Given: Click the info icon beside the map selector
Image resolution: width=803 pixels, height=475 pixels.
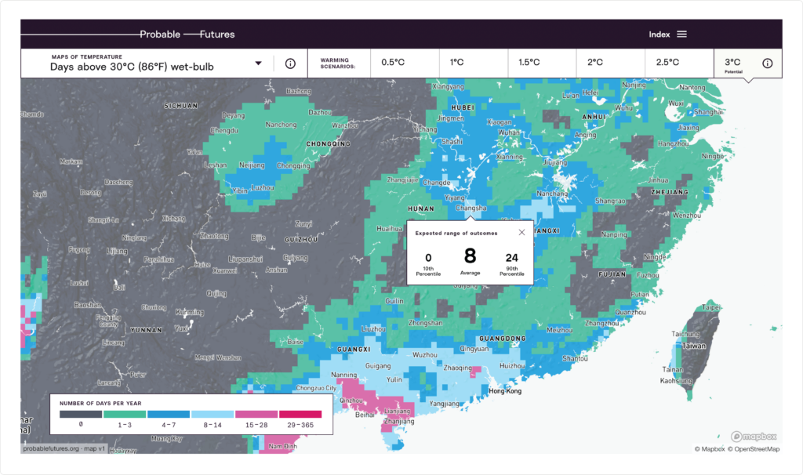Looking at the screenshot, I should point(290,63).
